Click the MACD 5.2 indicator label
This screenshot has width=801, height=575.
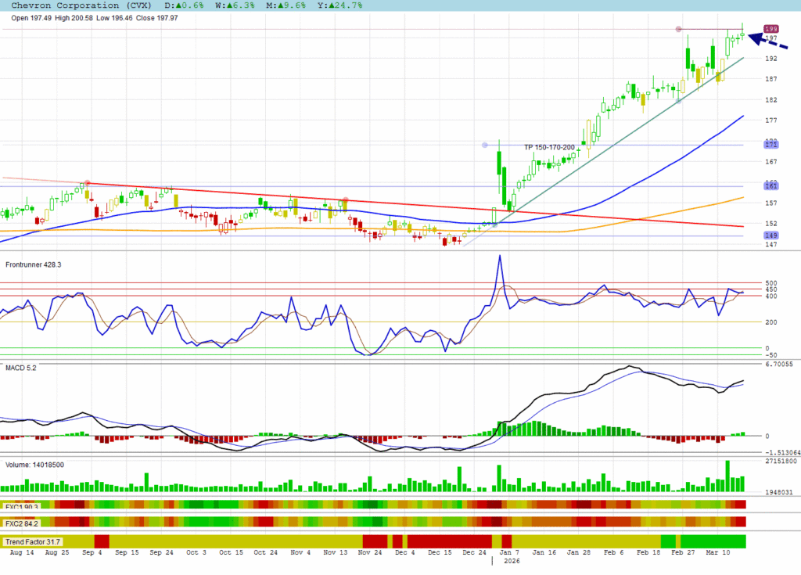21,367
